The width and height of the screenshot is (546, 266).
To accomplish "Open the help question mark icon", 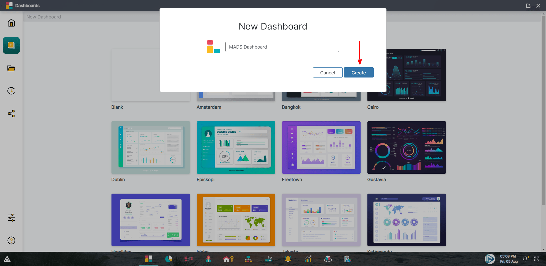I will (11, 240).
